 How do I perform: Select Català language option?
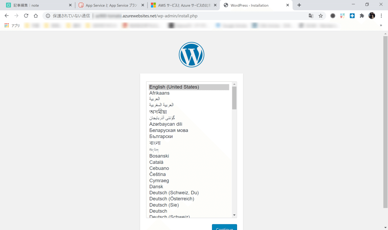189,162
